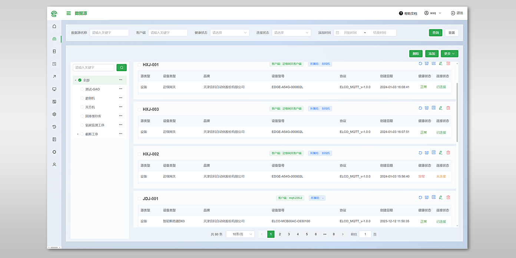Open the 更多 menu button
The image size is (516, 258).
(x=449, y=54)
